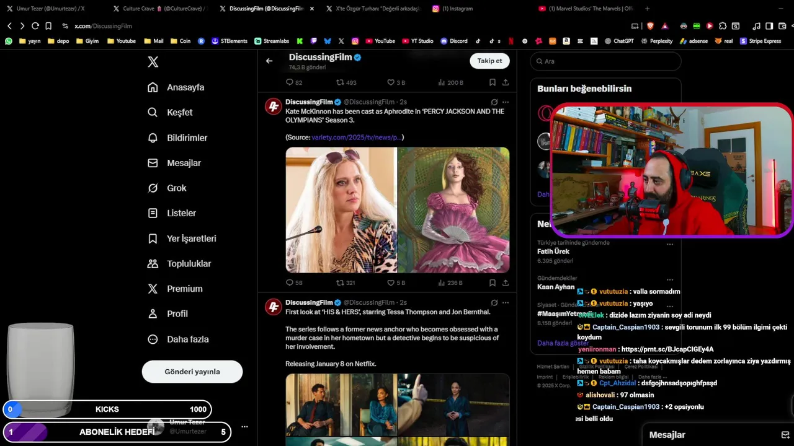The height and width of the screenshot is (446, 794).
Task: Open the Kaan Ayhan trending topic
Action: [x=556, y=287]
